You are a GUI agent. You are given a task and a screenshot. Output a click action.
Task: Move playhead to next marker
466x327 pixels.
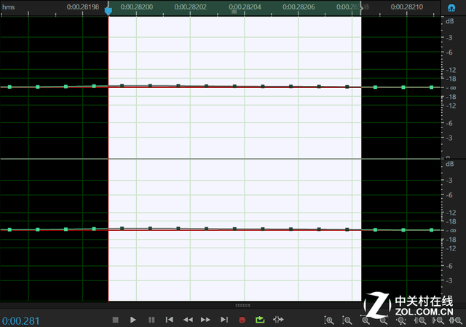coord(224,320)
